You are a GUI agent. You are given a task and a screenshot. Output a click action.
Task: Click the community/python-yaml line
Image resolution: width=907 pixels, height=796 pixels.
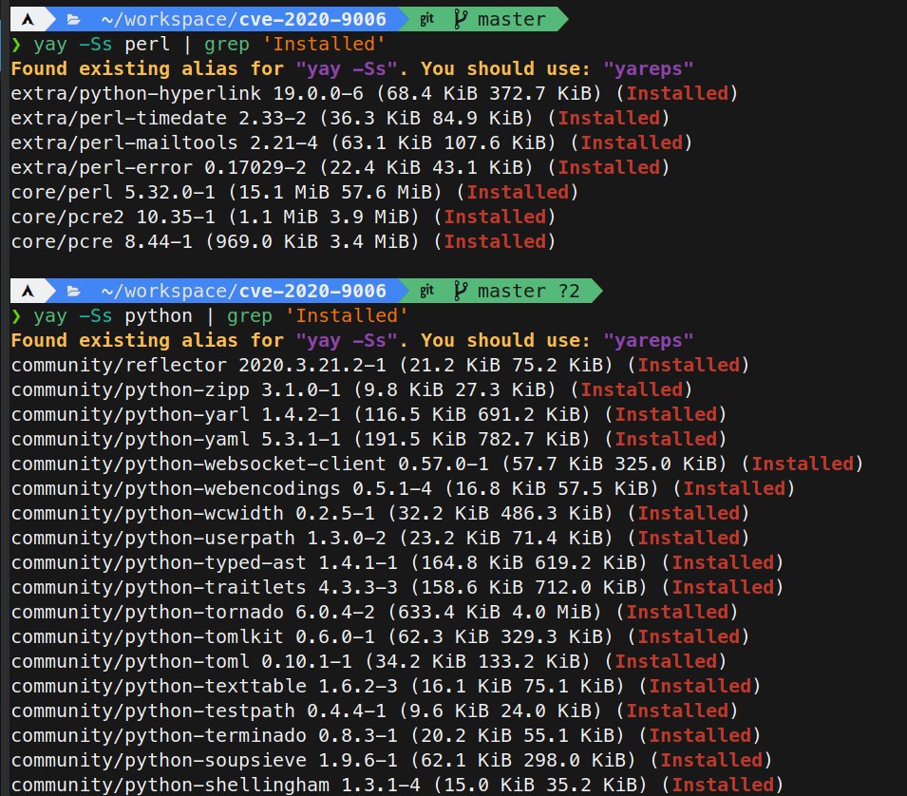pyautogui.click(x=368, y=439)
